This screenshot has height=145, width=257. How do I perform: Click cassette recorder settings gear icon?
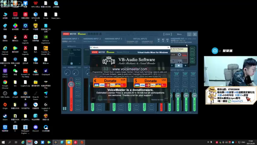click(x=179, y=54)
